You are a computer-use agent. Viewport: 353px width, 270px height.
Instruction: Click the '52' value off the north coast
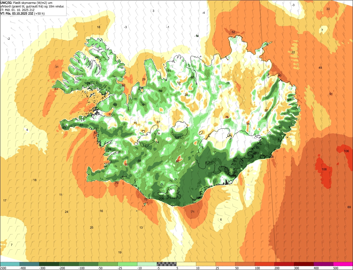233,32
